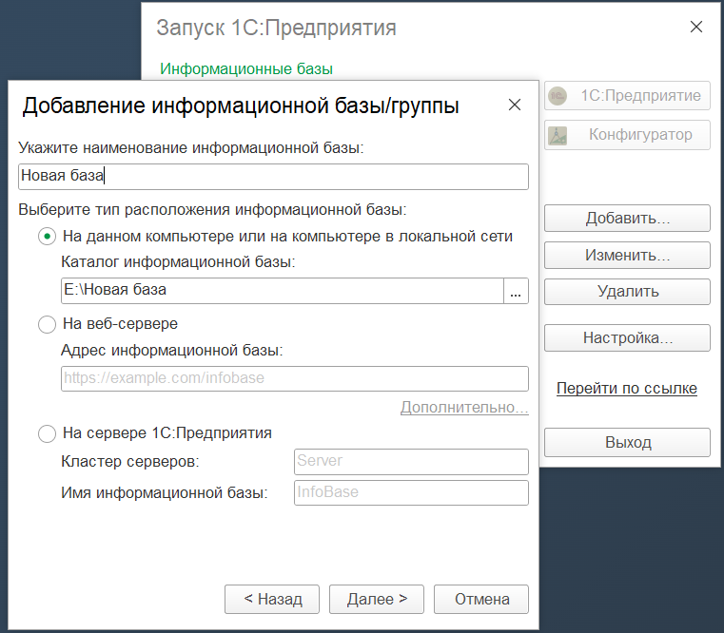Click the 1C:Предприятие launch icon

click(x=558, y=96)
